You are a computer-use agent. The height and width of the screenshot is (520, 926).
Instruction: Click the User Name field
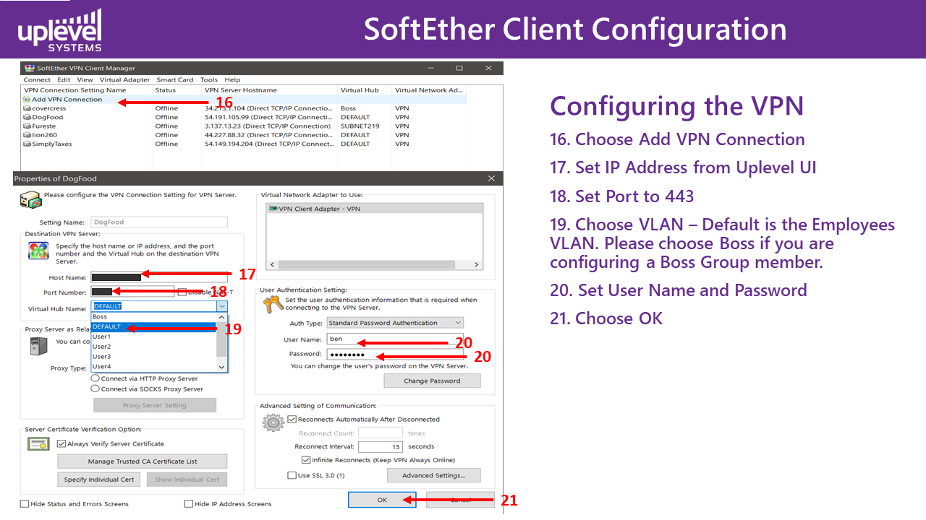click(x=395, y=339)
